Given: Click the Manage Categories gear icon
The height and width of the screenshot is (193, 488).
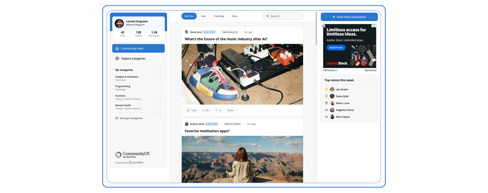Looking at the screenshot, I should pyautogui.click(x=117, y=118).
